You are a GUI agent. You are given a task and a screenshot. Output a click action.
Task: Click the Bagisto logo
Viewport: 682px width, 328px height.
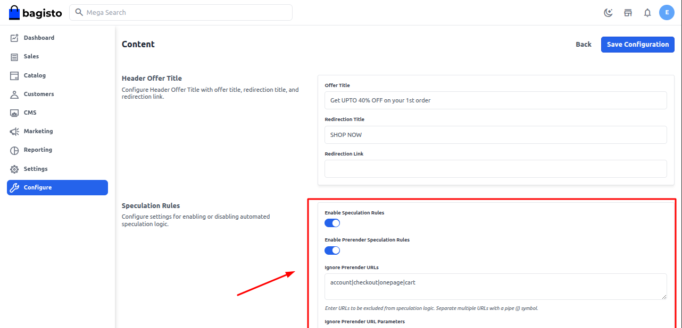[x=35, y=13]
